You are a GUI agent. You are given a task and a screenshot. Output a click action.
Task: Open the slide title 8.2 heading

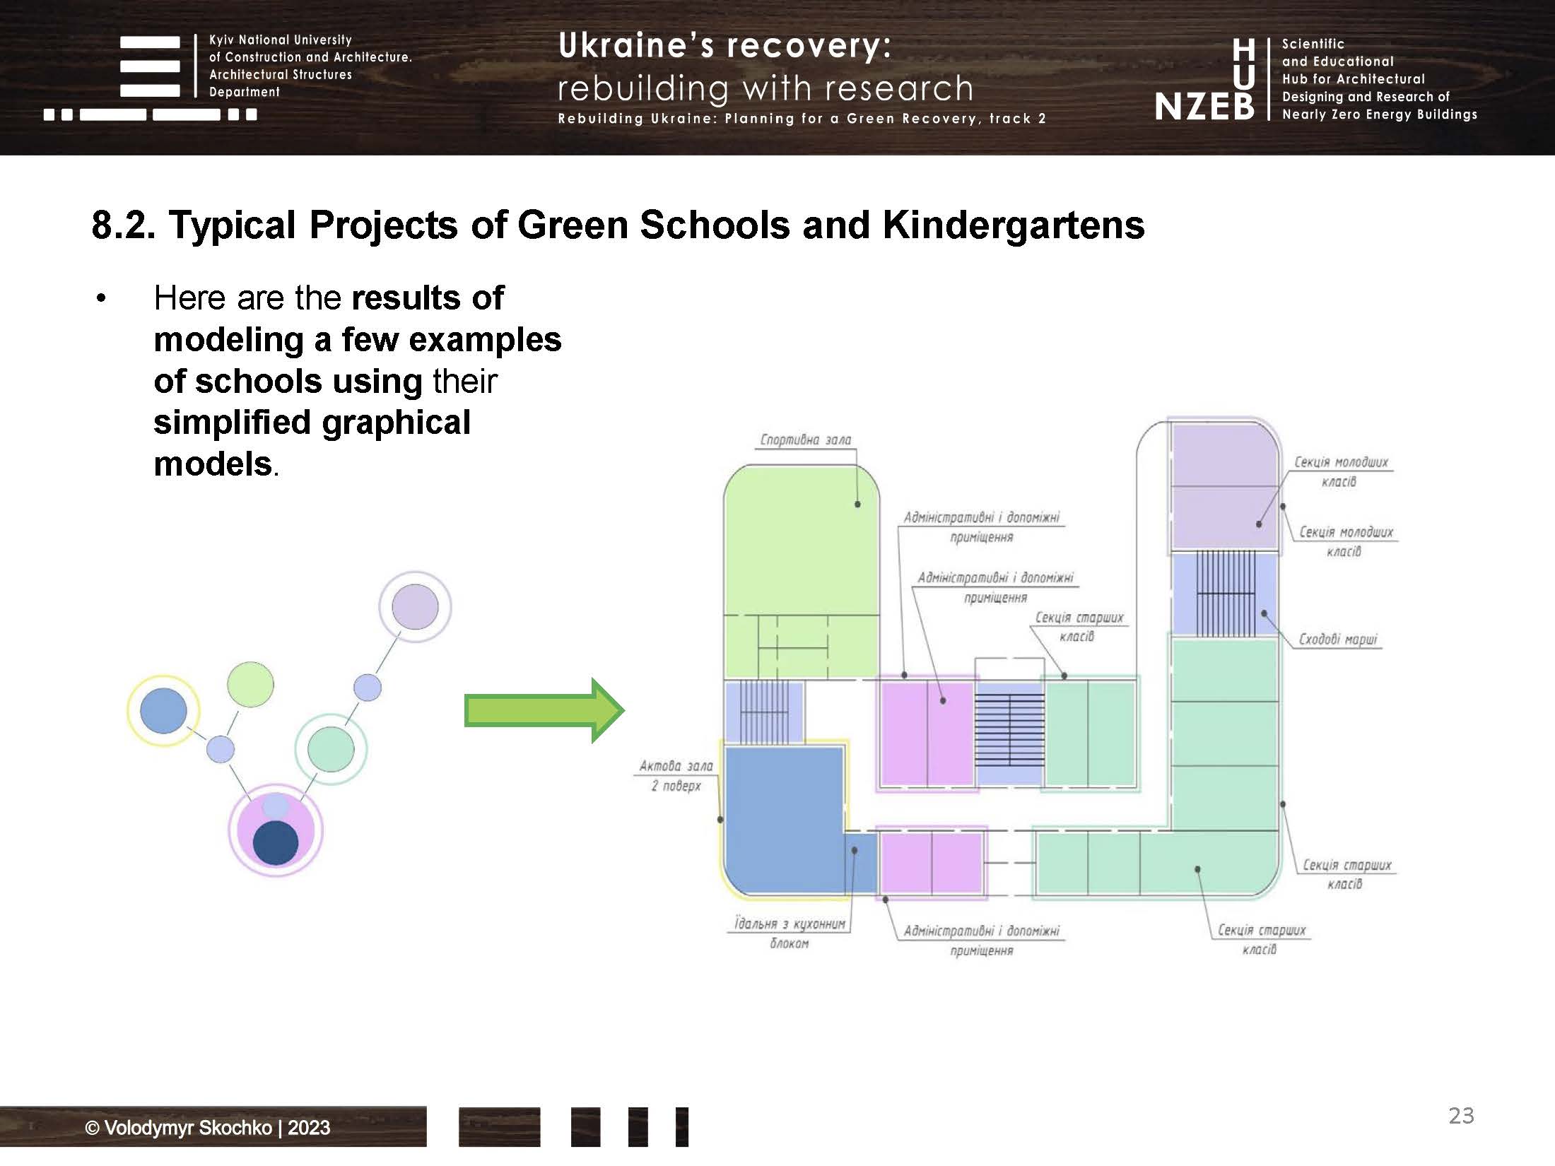(x=618, y=225)
